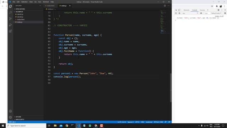This screenshot has height=128, width=227.
Task: Bookmark this page star in Chrome
Action: [212, 6]
